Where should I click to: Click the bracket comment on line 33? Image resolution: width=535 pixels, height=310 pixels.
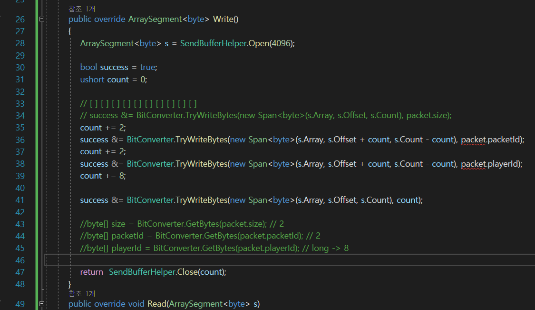[138, 103]
